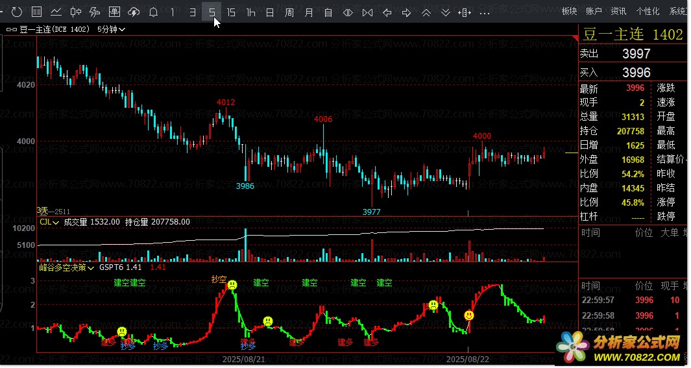Click the 2025/08/21 date marker

(x=244, y=359)
